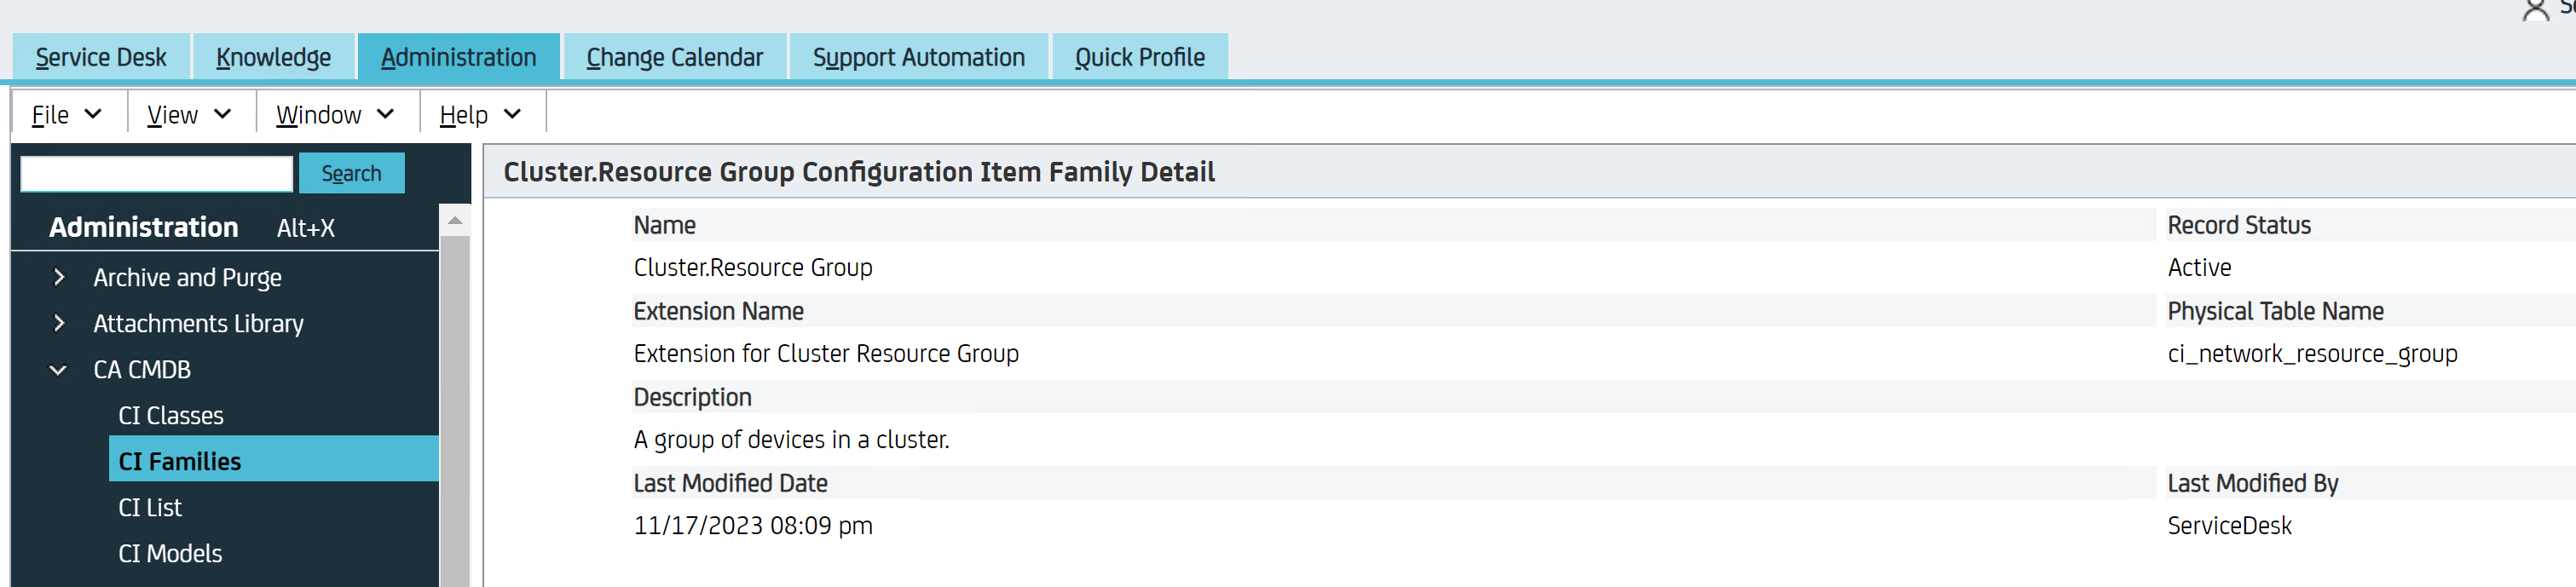Screen dimensions: 2576x587
Task: Select CI List in the tree
Action: 150,507
